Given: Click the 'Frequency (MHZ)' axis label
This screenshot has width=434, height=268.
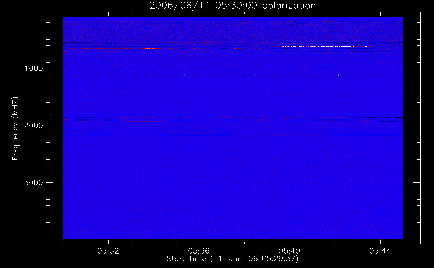Looking at the screenshot, I should pos(15,128).
